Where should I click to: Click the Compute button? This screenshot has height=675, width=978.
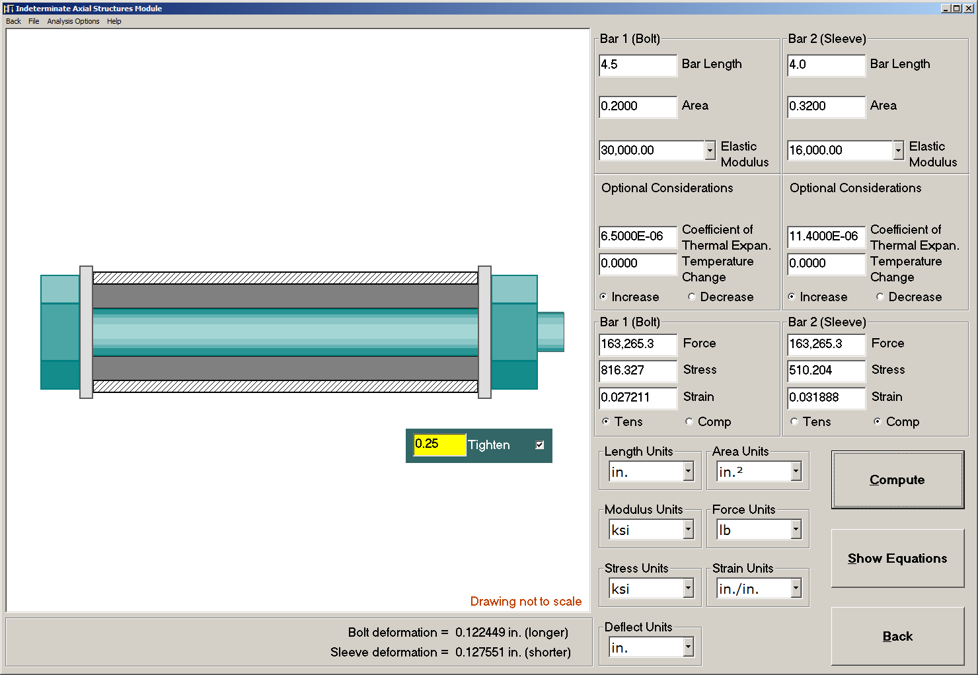897,480
